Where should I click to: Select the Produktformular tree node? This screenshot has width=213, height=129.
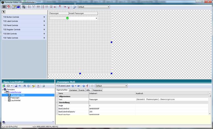pos(15,92)
